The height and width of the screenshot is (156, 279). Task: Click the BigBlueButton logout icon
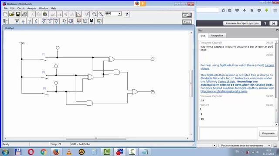273,23
